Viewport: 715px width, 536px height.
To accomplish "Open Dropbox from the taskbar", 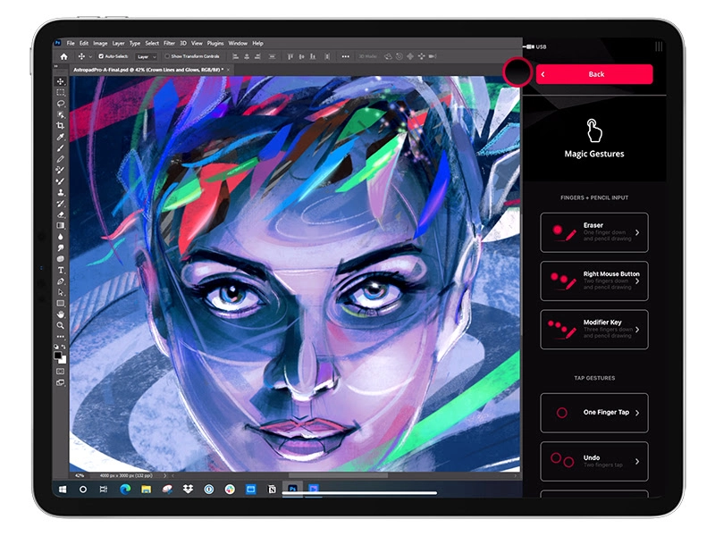I will [188, 489].
